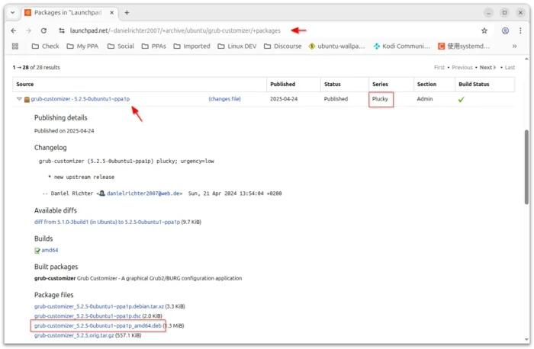Download the debian.tar.xz package file

[x=98, y=306]
